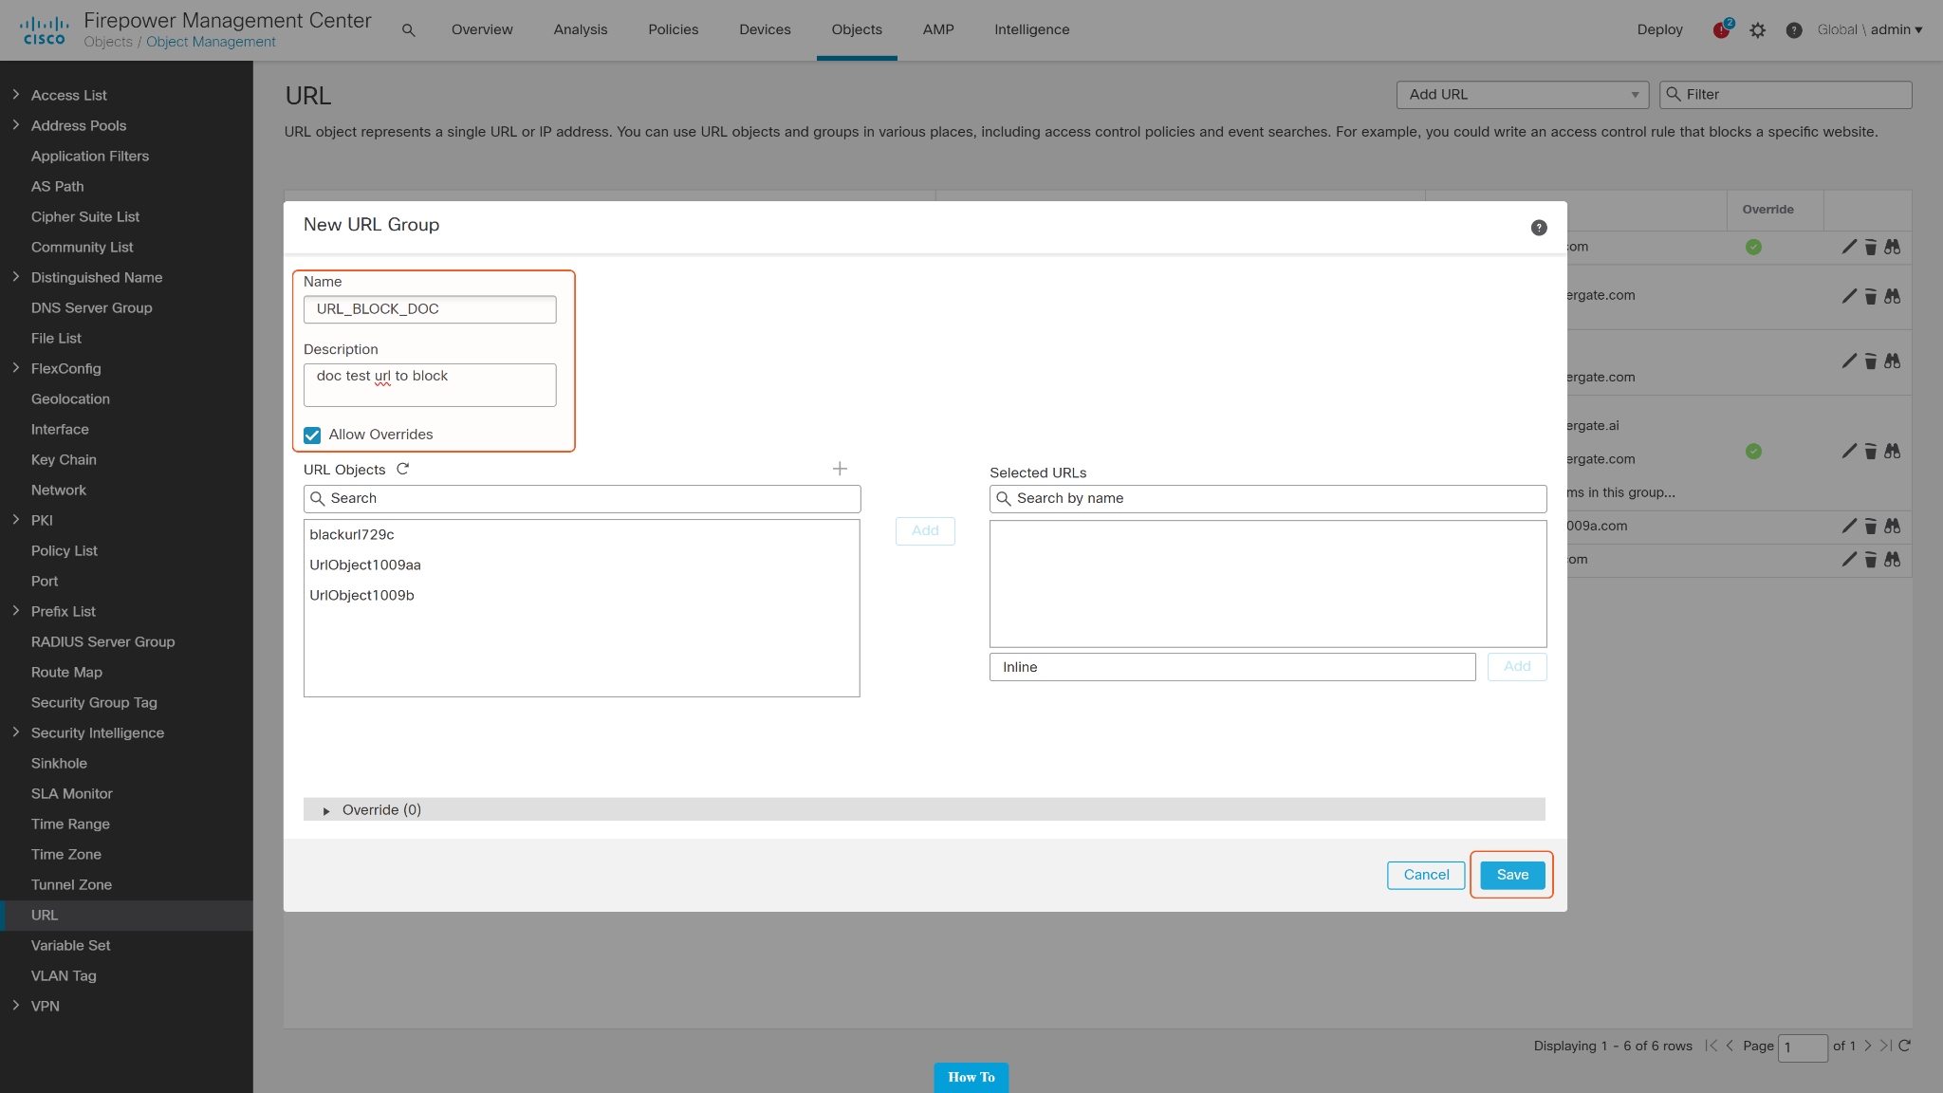Open the modal help question mark icon
This screenshot has width=1943, height=1093.
tap(1539, 228)
